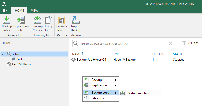Image resolution: width=202 pixels, height=106 pixels.
Task: Click the NAME column sort arrow
Action: [83, 54]
